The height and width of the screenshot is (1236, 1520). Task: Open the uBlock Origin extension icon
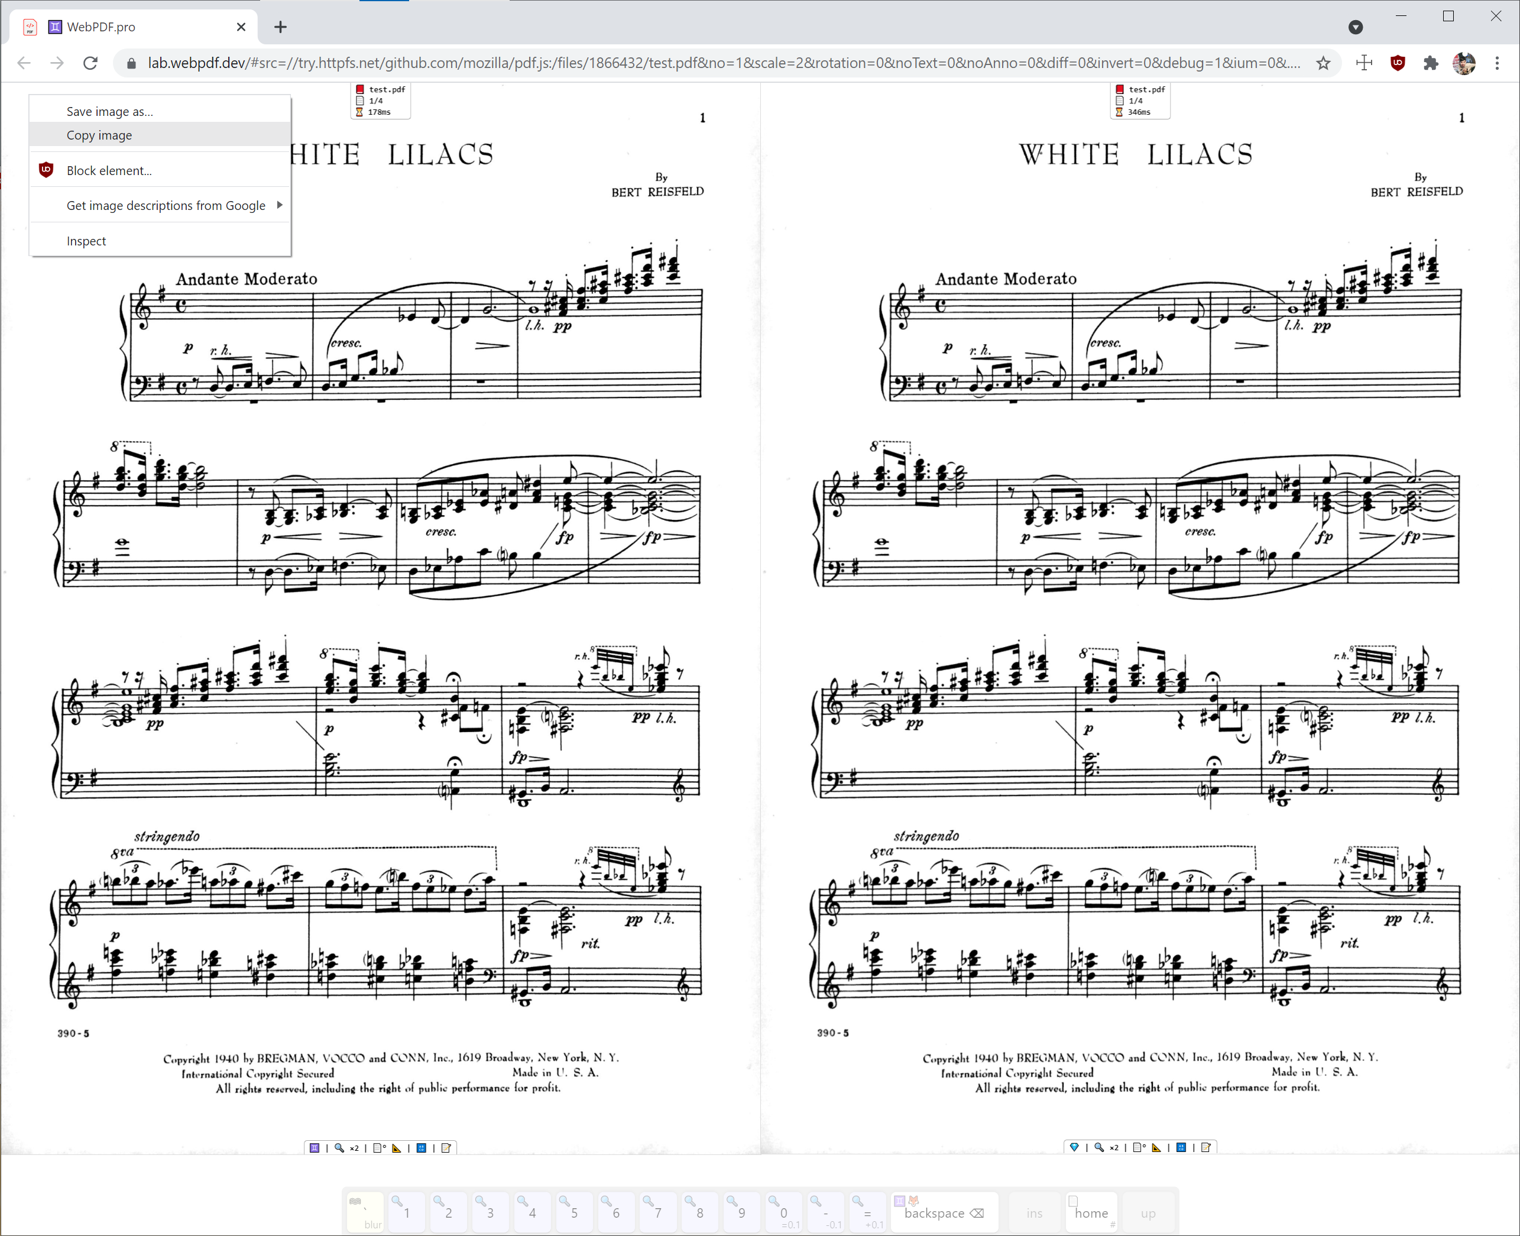(x=1398, y=63)
